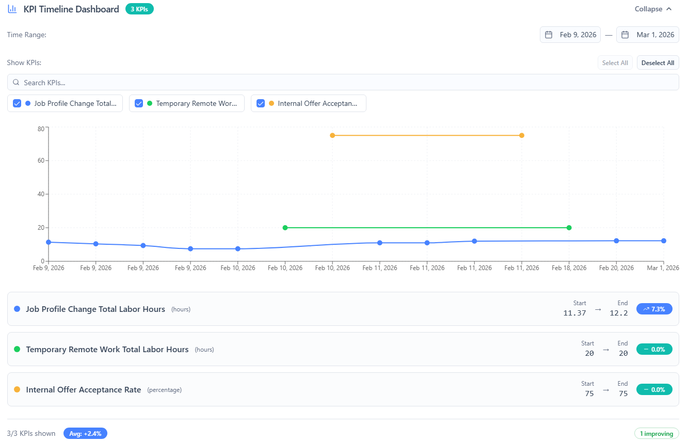
Task: Click the bar chart dashboard icon
Action: [x=12, y=9]
